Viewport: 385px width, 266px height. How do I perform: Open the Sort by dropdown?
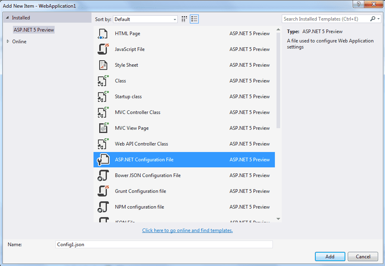tap(145, 19)
